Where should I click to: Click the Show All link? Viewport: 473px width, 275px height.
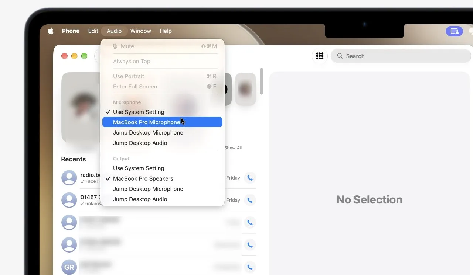[x=233, y=148]
